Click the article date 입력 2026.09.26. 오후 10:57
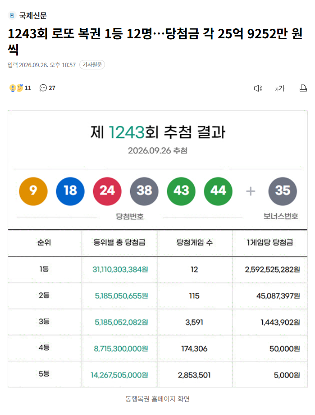The height and width of the screenshot is (415, 315). click(41, 65)
